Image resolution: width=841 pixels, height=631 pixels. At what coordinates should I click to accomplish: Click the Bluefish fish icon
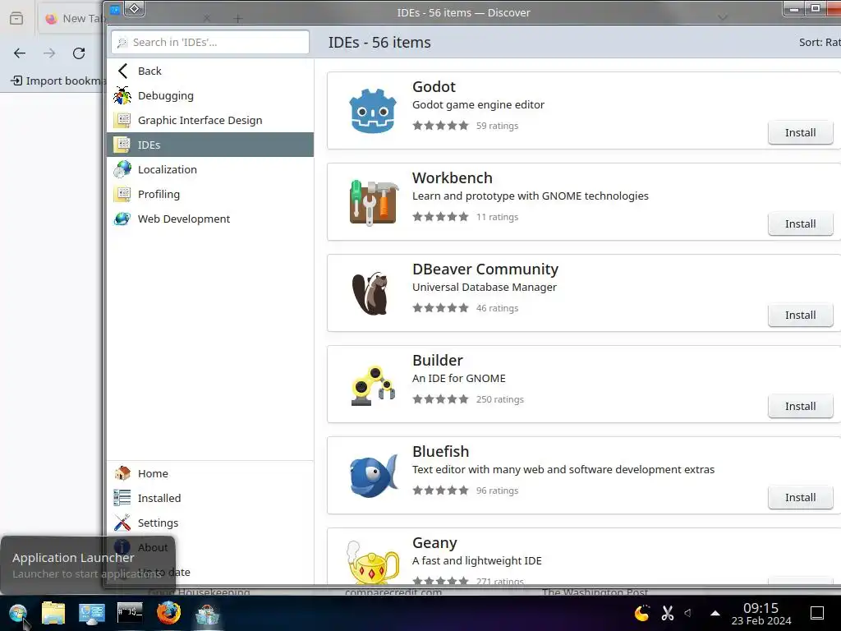[374, 476]
